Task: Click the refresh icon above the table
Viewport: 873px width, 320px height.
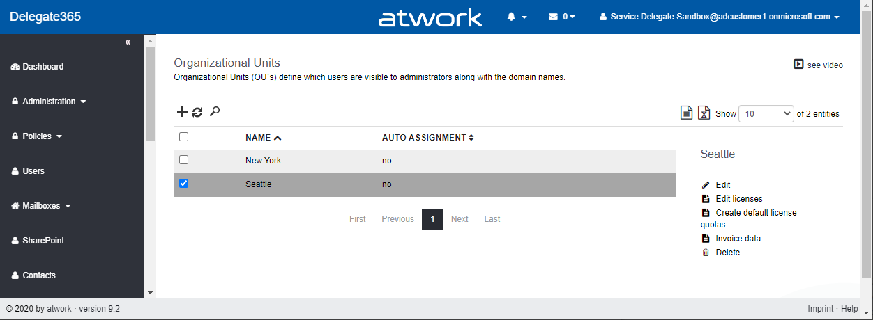Action: click(197, 112)
